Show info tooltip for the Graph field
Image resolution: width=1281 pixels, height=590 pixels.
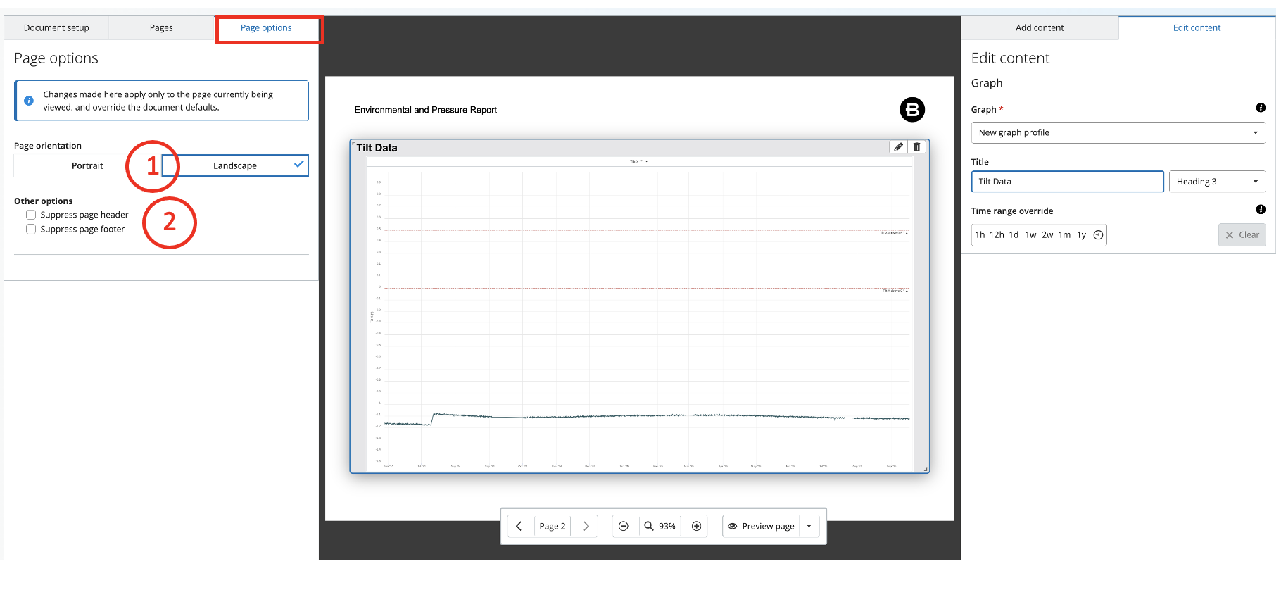point(1261,108)
